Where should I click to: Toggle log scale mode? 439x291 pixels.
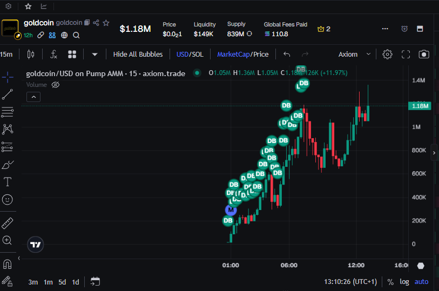pyautogui.click(x=404, y=282)
